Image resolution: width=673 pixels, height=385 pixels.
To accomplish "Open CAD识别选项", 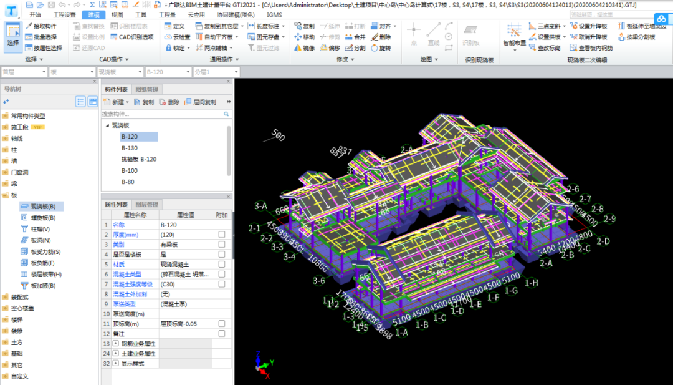I will [x=131, y=37].
